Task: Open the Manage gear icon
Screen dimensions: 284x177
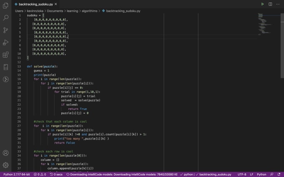Action: click(x=5, y=165)
